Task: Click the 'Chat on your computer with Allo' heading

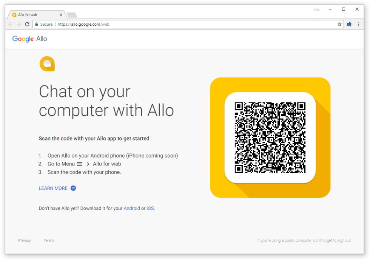Action: [106, 101]
